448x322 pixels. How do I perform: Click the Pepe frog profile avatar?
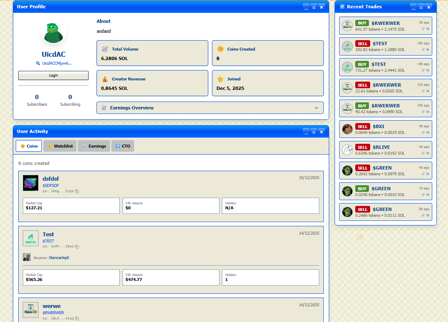point(53,33)
